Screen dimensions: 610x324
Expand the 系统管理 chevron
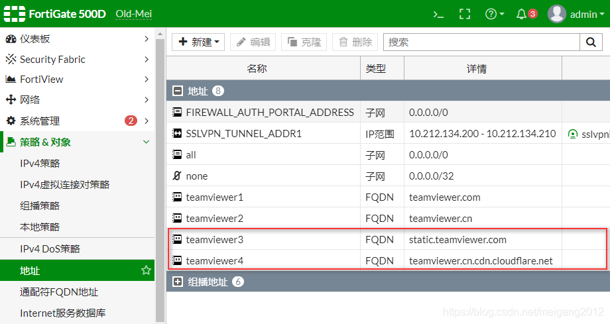point(147,121)
